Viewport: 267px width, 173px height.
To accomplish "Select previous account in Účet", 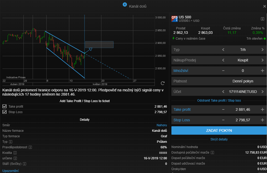I will point(223,92).
